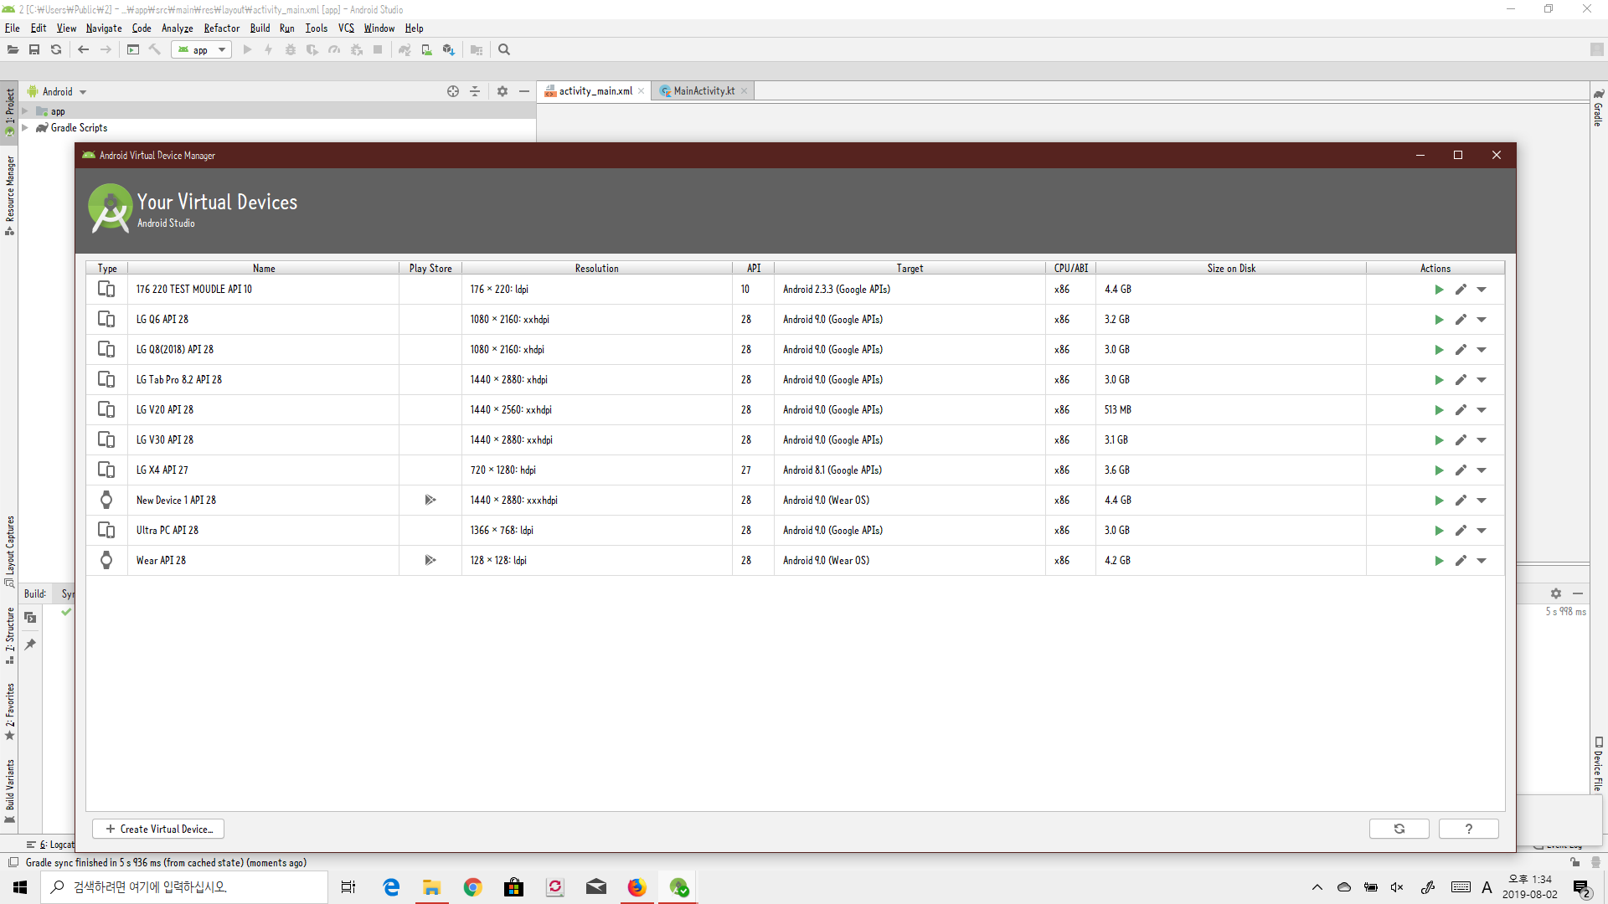This screenshot has width=1608, height=904.
Task: Sort devices by Resolution column
Action: (x=596, y=269)
